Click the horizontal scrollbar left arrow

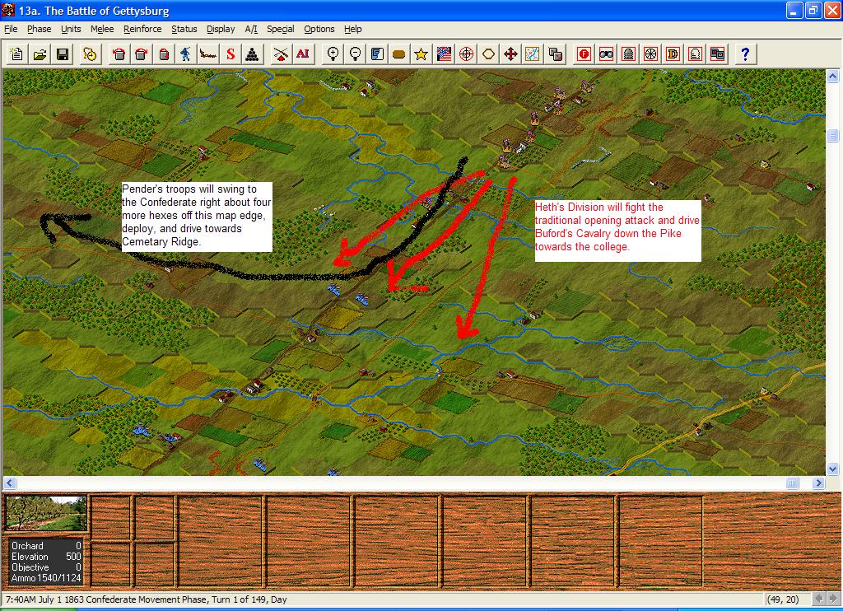click(x=10, y=483)
